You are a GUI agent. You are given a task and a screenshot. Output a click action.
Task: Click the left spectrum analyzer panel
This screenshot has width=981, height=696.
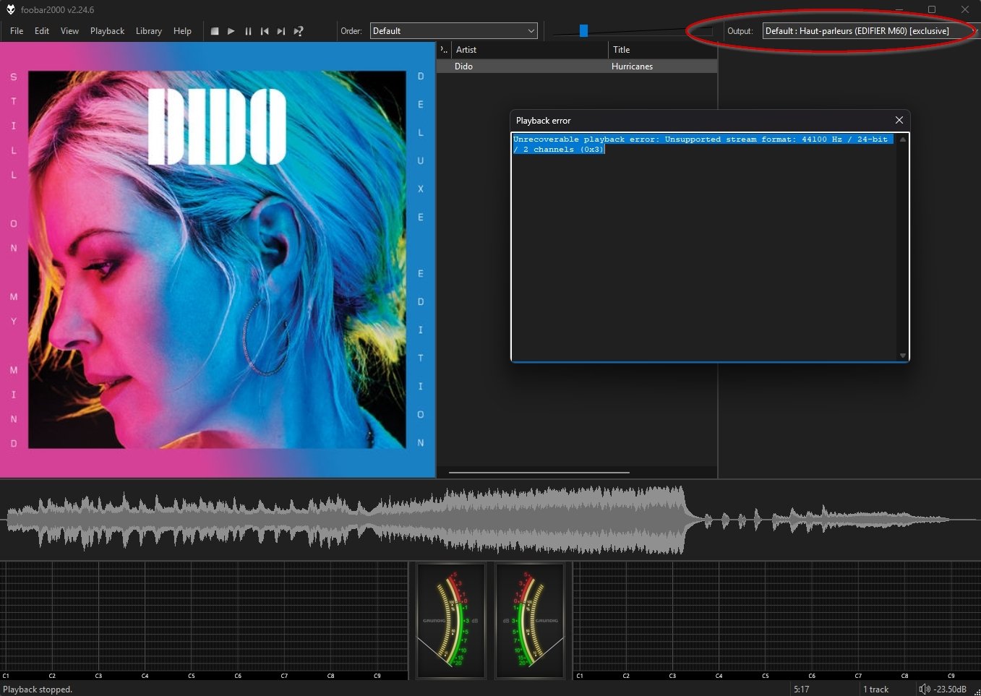[x=204, y=621]
